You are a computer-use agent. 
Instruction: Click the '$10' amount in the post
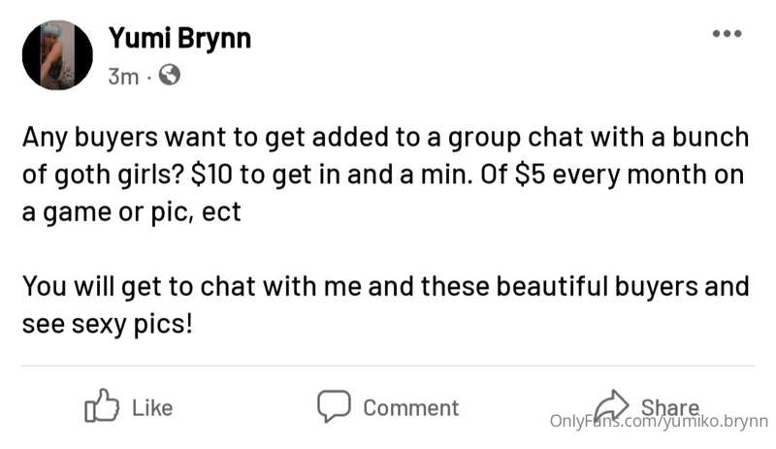pos(211,175)
